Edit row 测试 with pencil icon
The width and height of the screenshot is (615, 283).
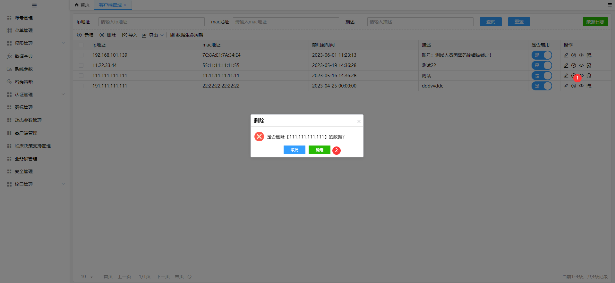[566, 76]
